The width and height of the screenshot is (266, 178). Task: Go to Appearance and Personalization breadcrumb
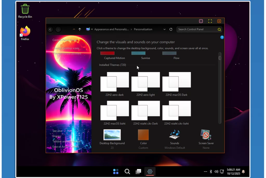click(111, 29)
